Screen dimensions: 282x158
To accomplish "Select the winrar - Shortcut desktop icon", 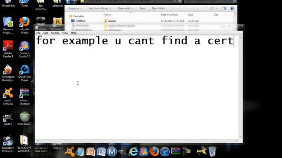I will coord(25,97).
